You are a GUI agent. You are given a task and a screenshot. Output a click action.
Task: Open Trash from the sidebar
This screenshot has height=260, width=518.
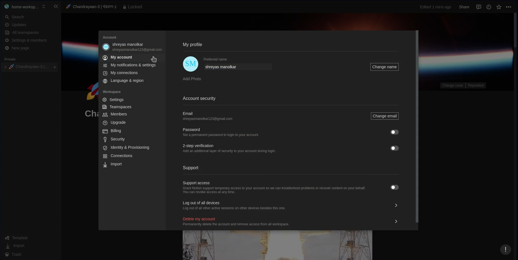point(17,254)
